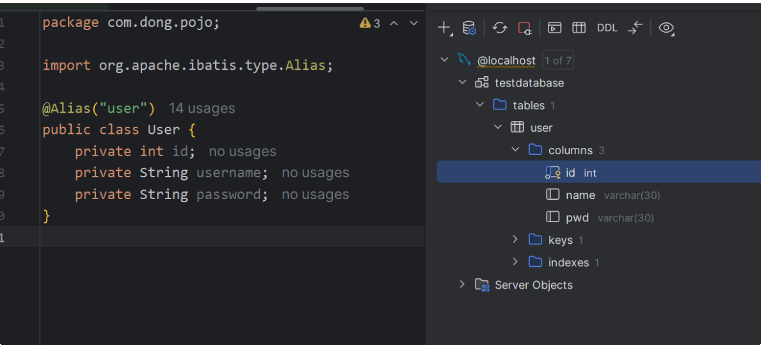This screenshot has width=761, height=345.
Task: Go to next highlighted problem arrow
Action: click(413, 24)
